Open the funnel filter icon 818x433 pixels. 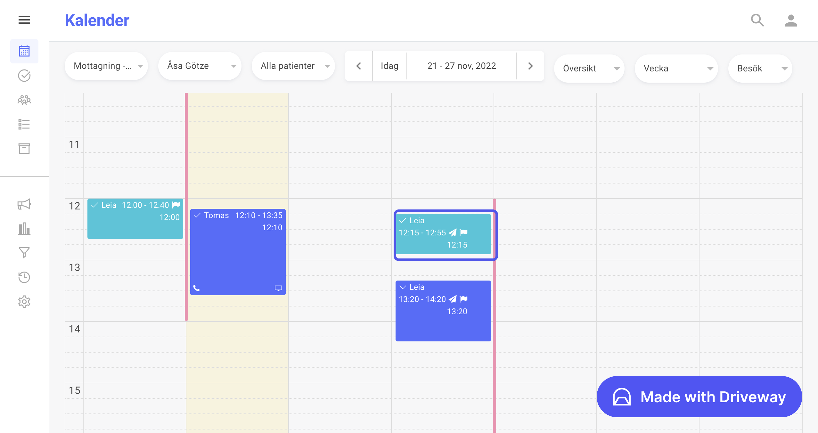24,253
